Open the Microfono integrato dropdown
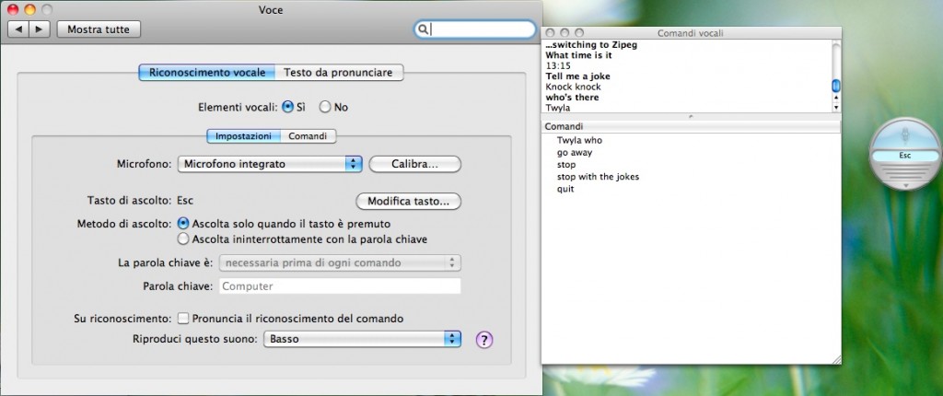Image resolution: width=943 pixels, height=396 pixels. (x=269, y=164)
